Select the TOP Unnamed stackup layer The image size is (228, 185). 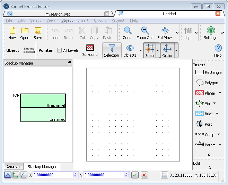click(43, 101)
